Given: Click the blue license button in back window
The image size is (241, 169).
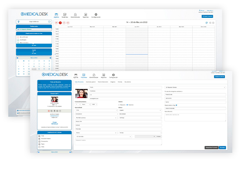Looking at the screenshot, I should click(x=207, y=16).
